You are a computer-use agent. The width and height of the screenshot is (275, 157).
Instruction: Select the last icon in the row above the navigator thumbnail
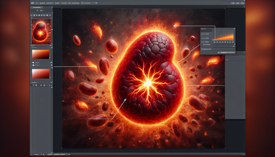click(x=50, y=16)
